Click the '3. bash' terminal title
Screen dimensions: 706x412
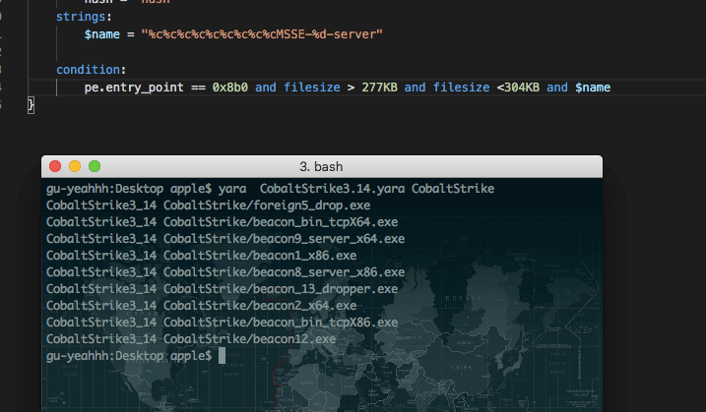321,167
